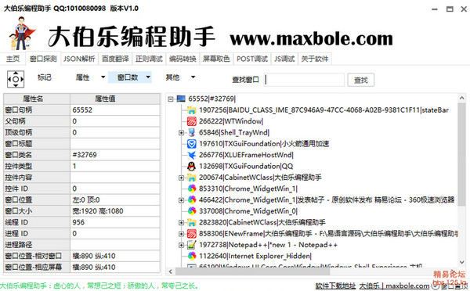Click the vertical scrollbar up arrow in tree
Viewport: 470px width, 291px height.
click(x=462, y=98)
